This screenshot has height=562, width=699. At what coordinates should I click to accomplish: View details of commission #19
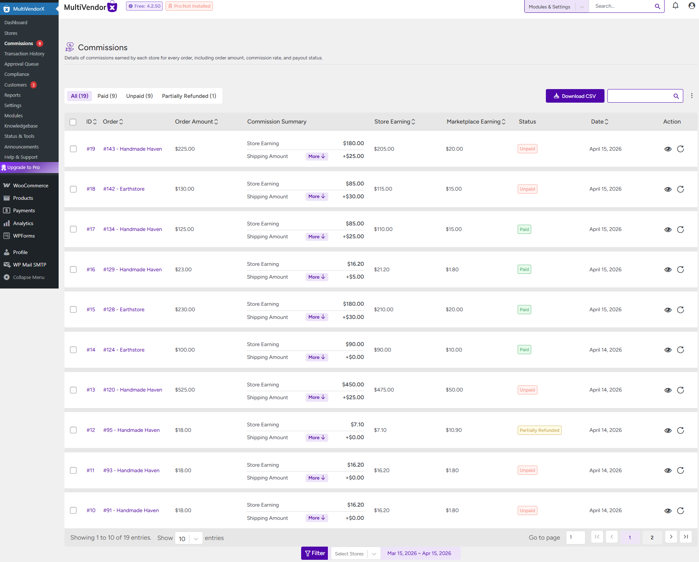[667, 149]
